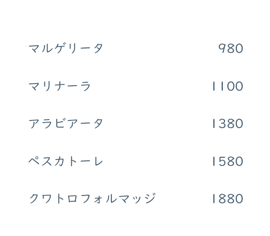Open the dish listed above アラビアータ
The width and height of the screenshot is (270, 236).
pyautogui.click(x=60, y=86)
